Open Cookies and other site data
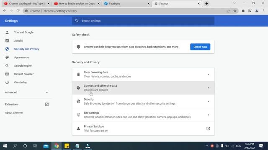 [143, 88]
